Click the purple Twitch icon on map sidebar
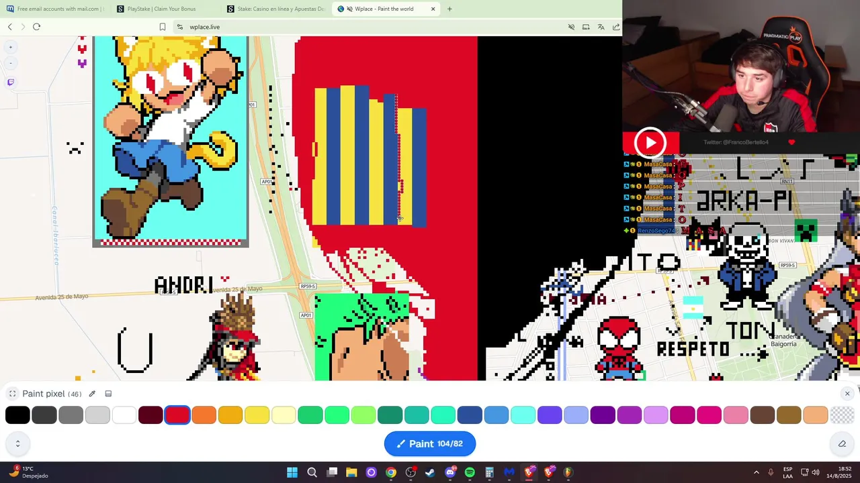The width and height of the screenshot is (860, 483). (x=11, y=82)
